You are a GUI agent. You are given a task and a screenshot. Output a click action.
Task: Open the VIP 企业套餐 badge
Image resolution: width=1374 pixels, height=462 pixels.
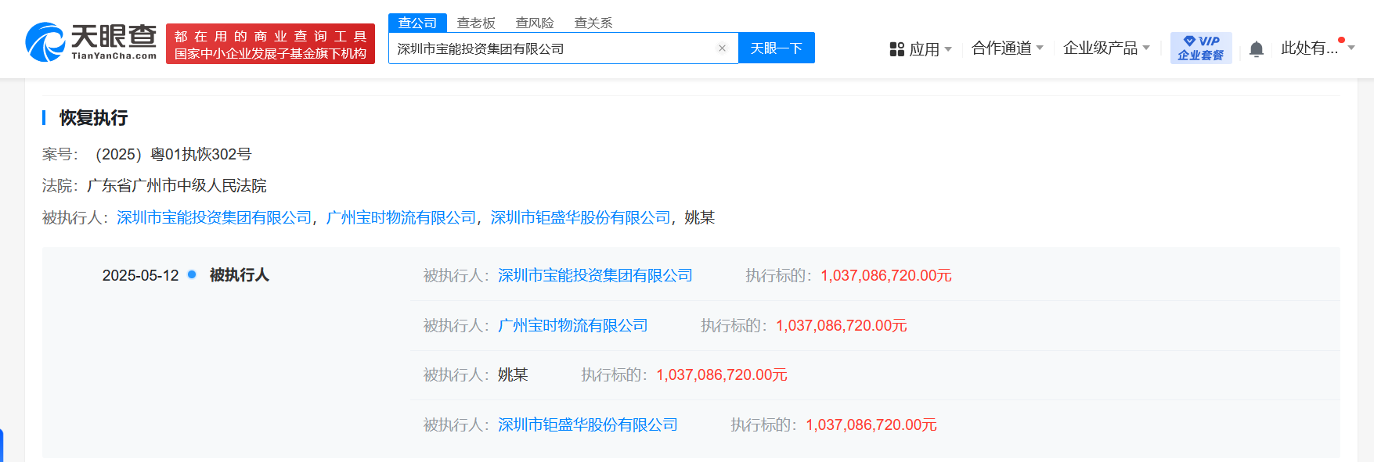pos(1201,48)
